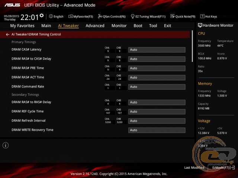The image size is (238, 178).
Task: Click MyFavorite(F3) label
Action: (83, 16)
